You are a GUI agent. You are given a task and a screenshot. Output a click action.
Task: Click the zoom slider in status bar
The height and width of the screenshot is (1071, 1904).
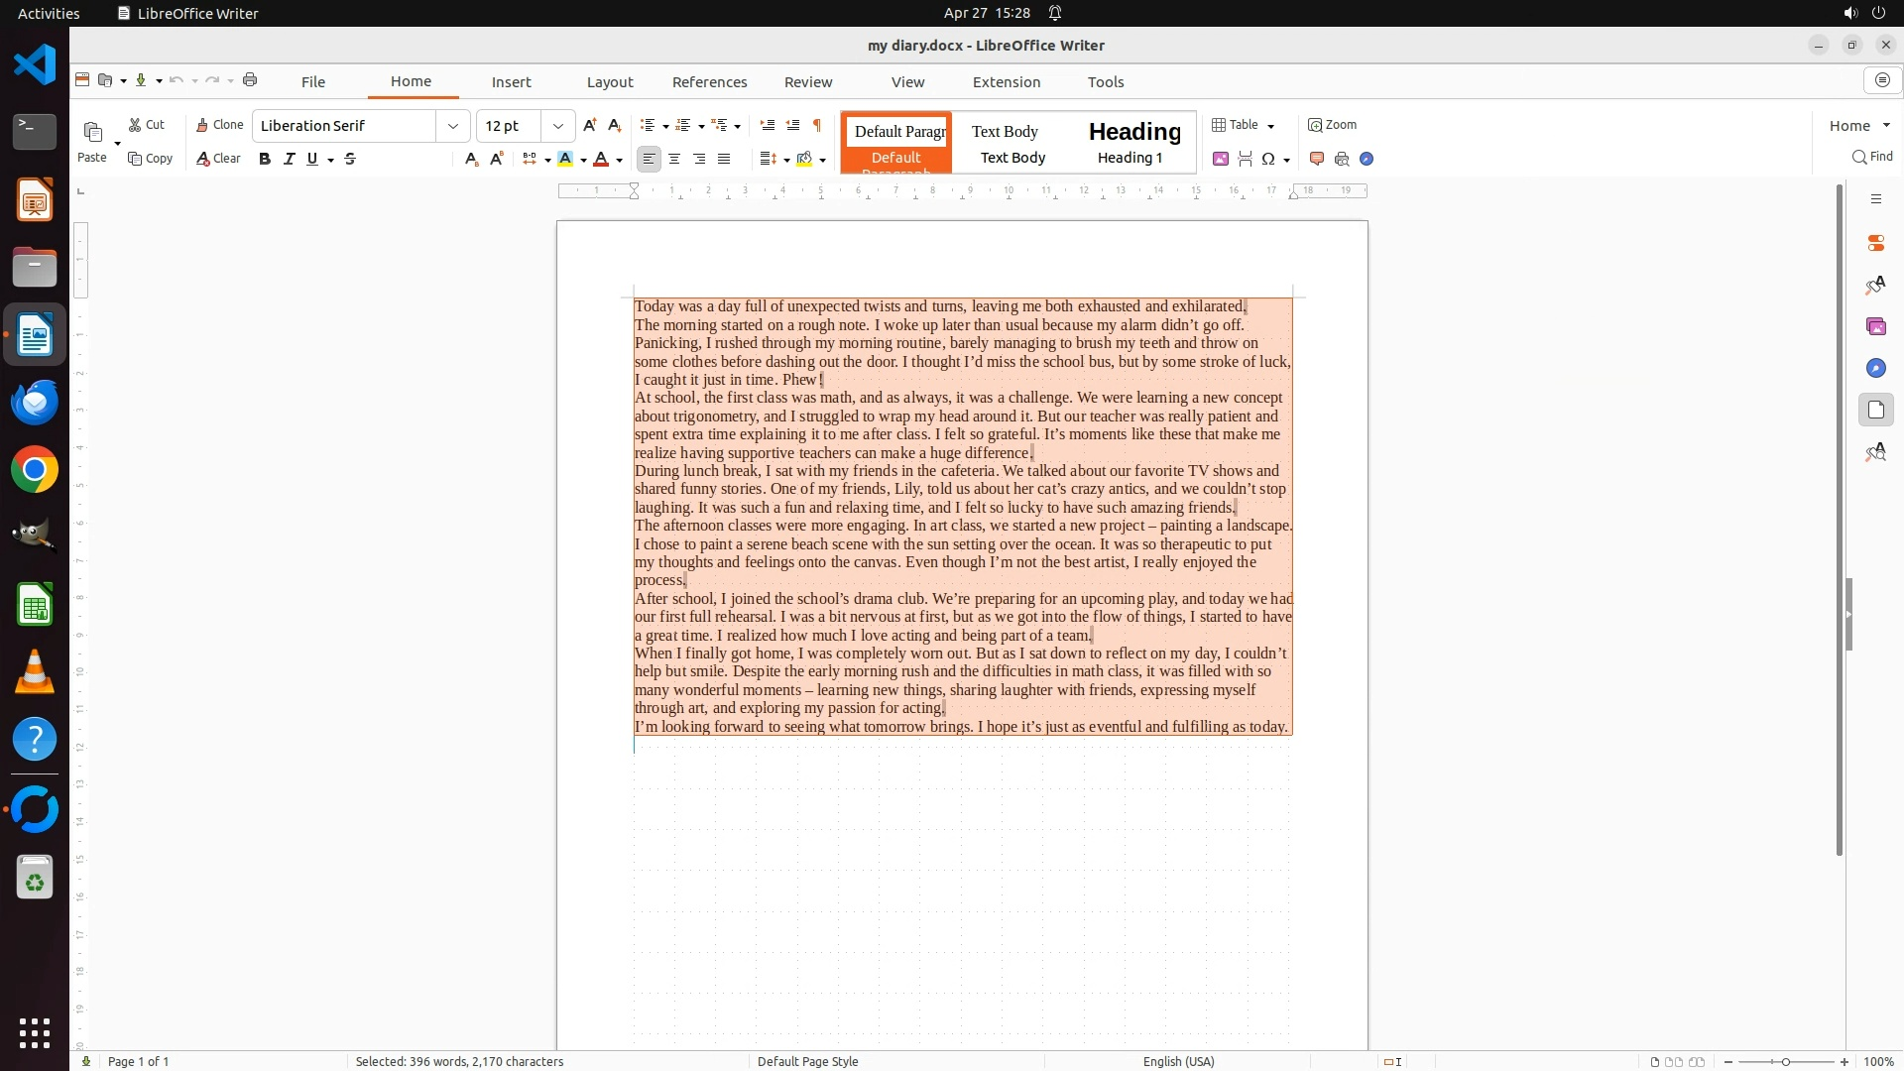[1785, 1062]
